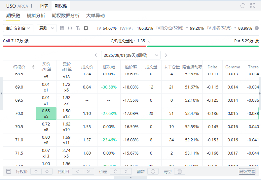This screenshot has height=180, width=261.
Task: Click the 53.11% implied volatility value
Action: pos(192,153)
